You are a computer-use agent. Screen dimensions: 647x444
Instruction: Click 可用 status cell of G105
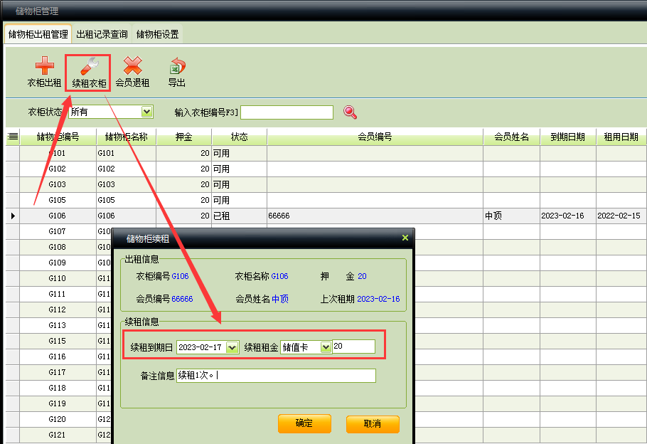click(240, 201)
